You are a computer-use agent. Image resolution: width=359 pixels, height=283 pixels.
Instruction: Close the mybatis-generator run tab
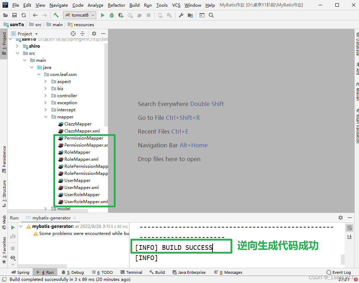[x=75, y=218]
